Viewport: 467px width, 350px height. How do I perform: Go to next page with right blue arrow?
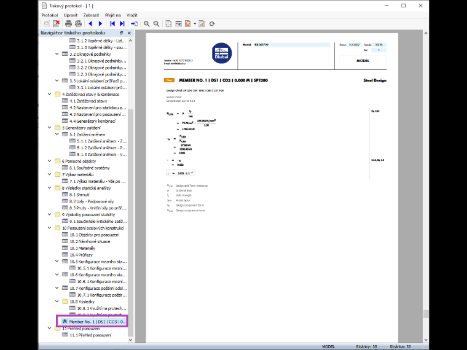100,24
